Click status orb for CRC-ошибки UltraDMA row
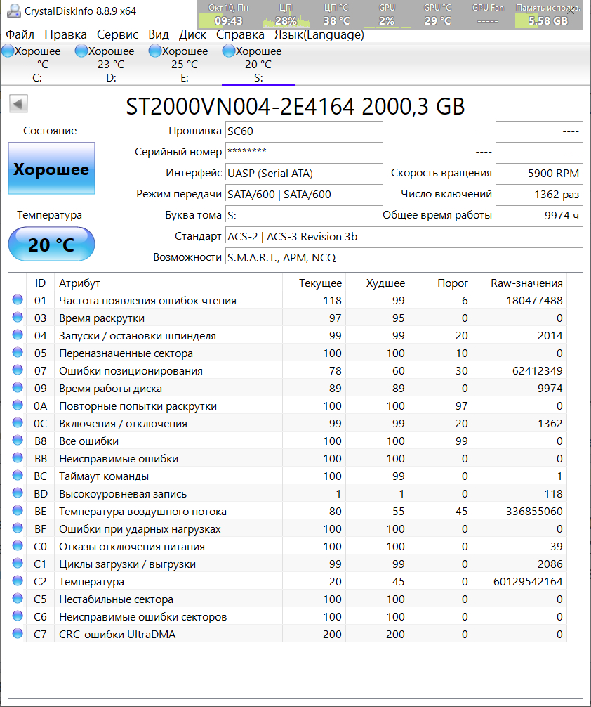 (x=18, y=635)
